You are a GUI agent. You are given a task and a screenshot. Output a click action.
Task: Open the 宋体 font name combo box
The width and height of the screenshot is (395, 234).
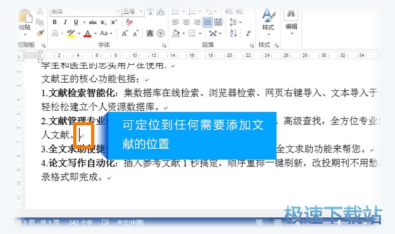tap(85, 11)
